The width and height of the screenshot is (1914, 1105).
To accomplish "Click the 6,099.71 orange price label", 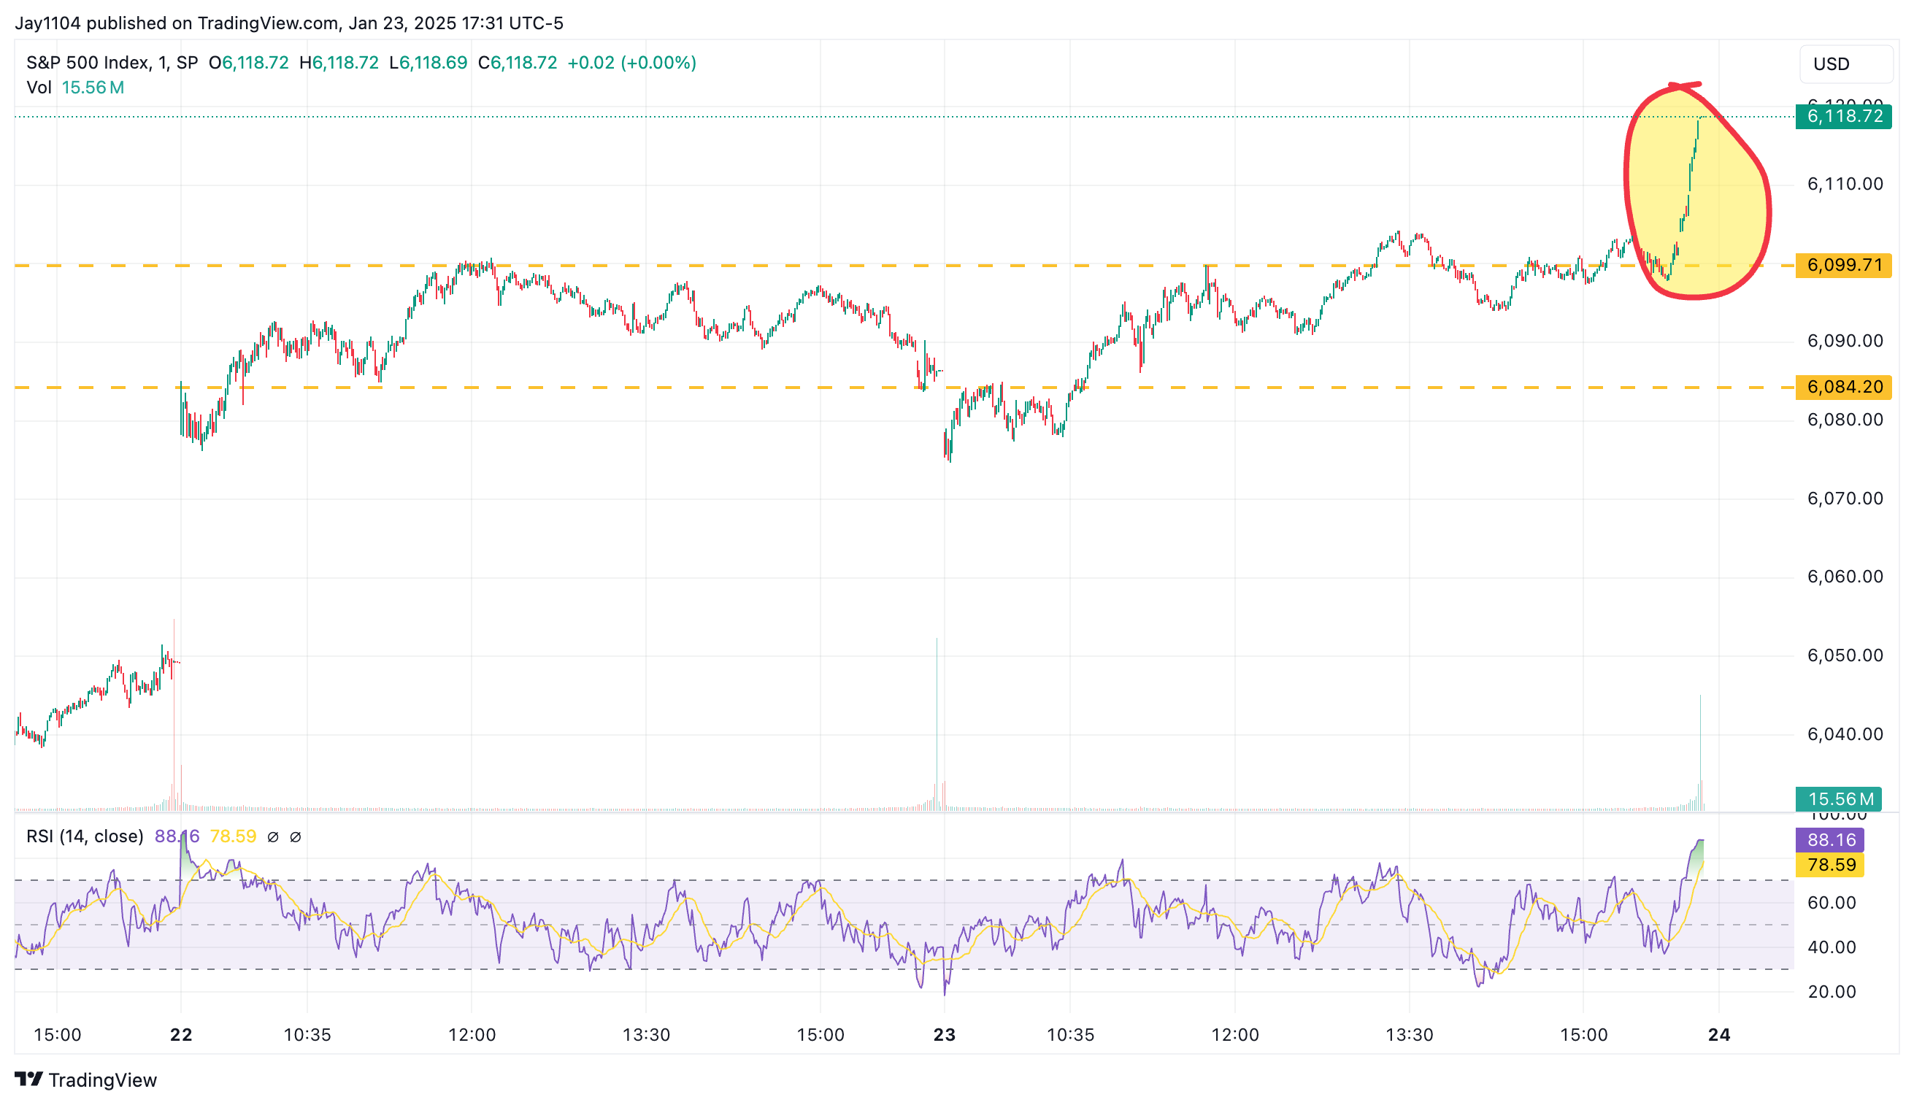I will tap(1843, 265).
